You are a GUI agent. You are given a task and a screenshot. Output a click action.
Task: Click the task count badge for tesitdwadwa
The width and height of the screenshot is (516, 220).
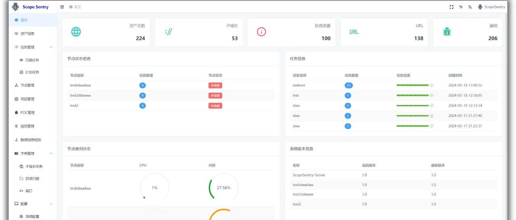coord(143,85)
